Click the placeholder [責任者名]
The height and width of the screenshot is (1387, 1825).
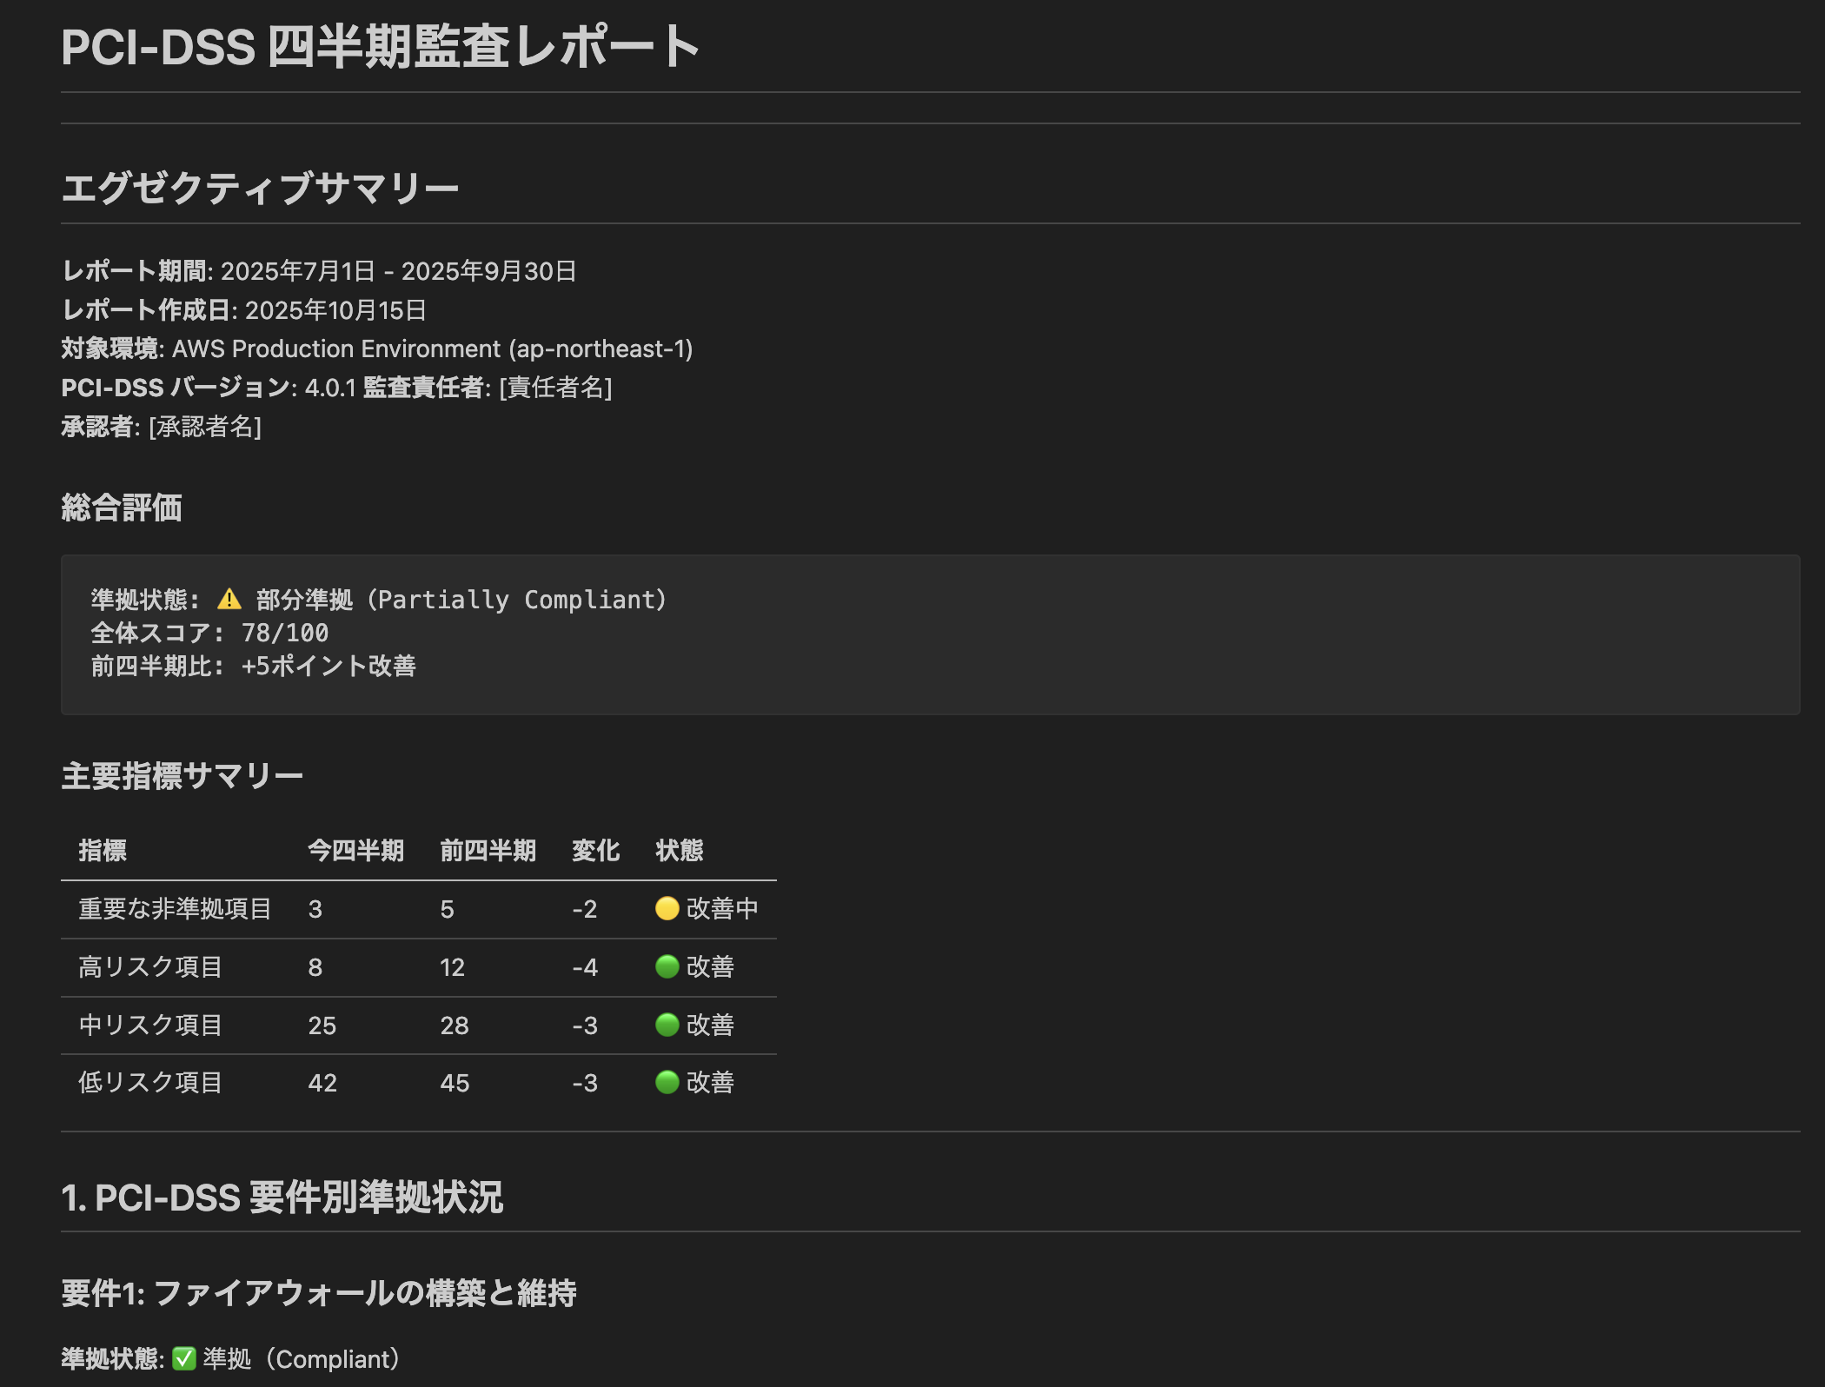click(x=555, y=388)
